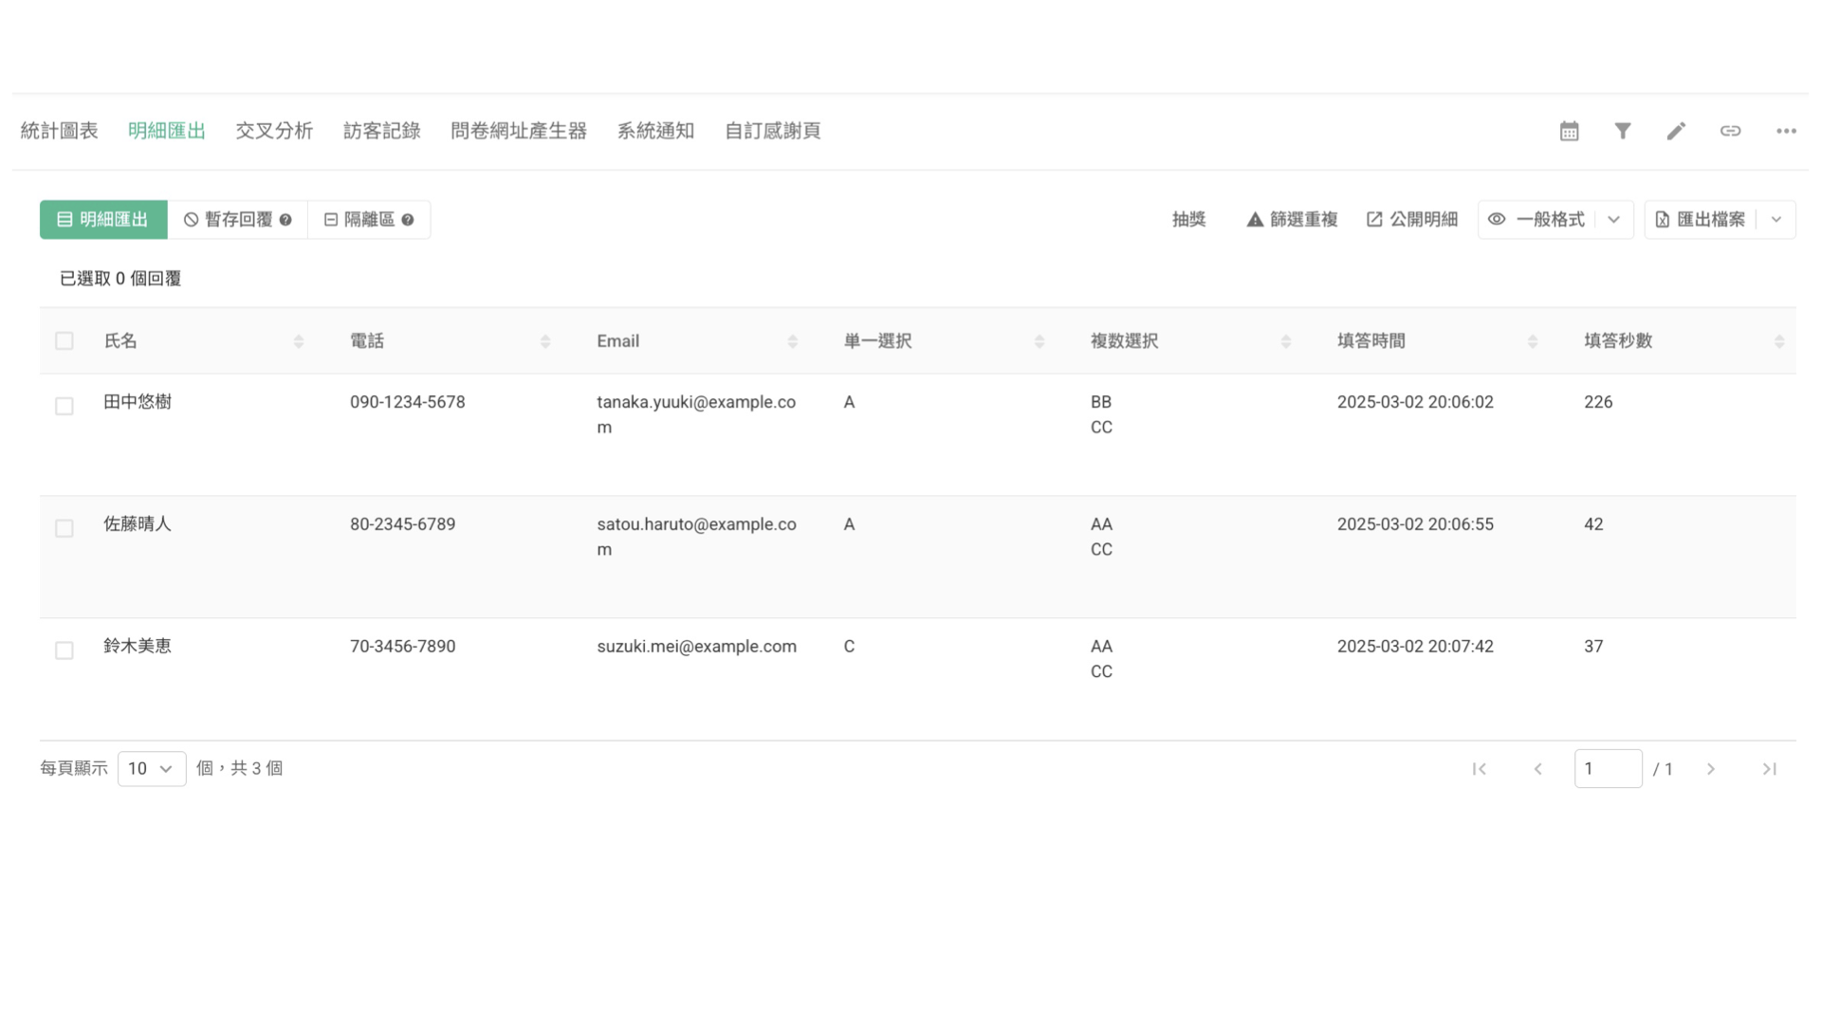Click the 抽獎 button
The image size is (1821, 1024).
(x=1188, y=220)
